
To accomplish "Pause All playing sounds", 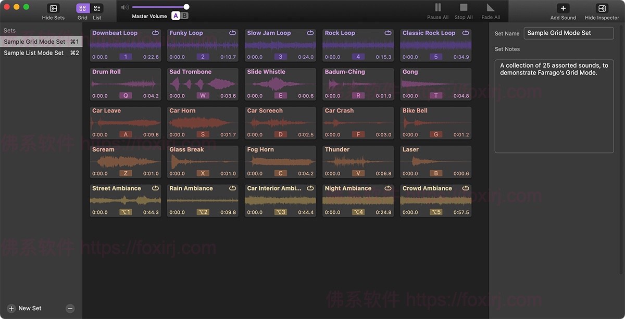I will point(438,8).
